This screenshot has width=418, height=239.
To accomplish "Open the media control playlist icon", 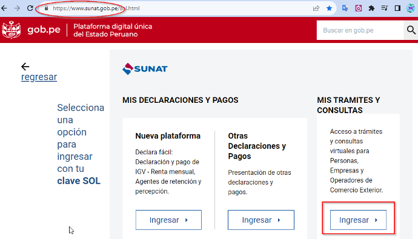I will tap(385, 8).
